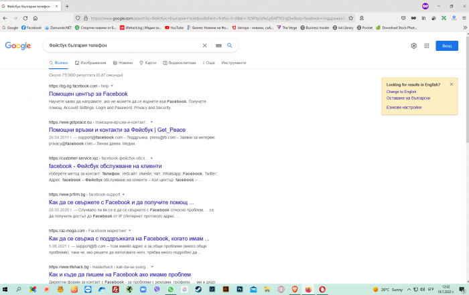Click the Firefox address bar URL

[x=218, y=18]
